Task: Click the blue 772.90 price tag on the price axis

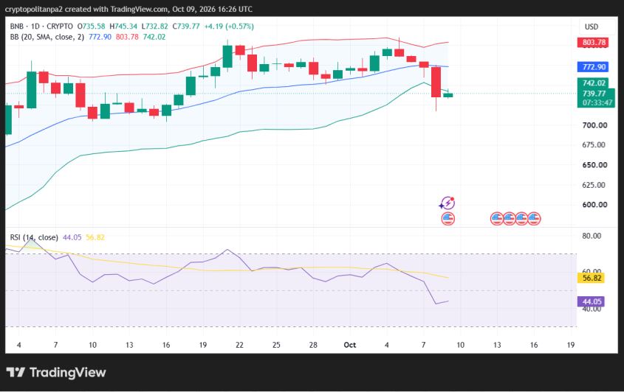Action: [x=593, y=67]
